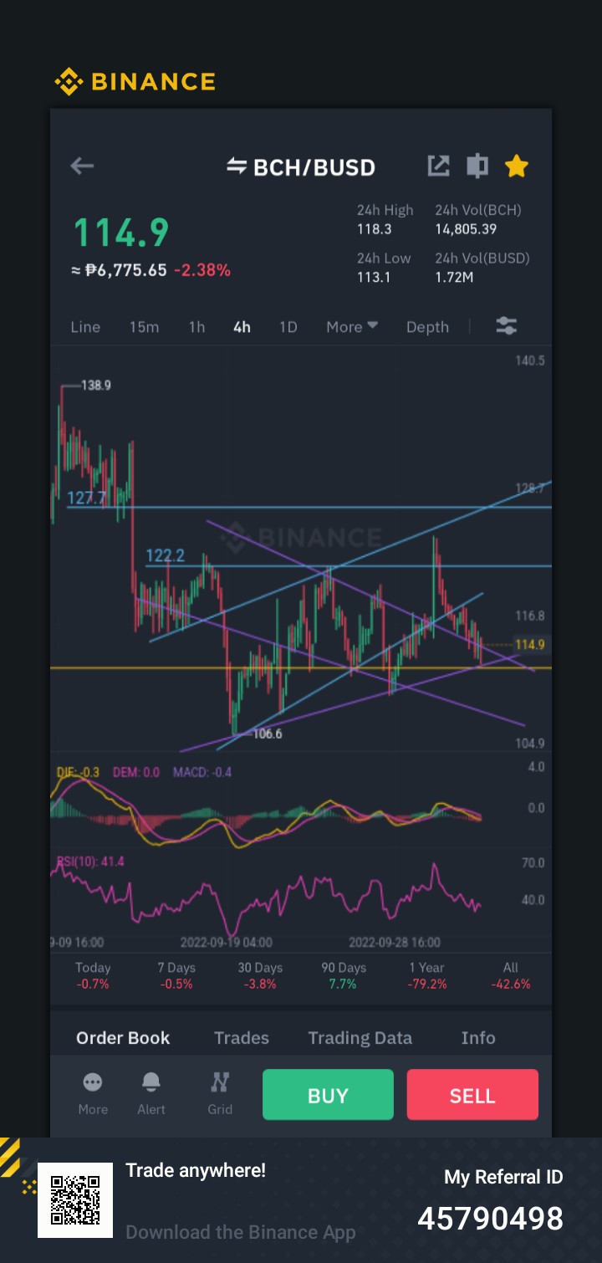This screenshot has width=602, height=1263.
Task: Select the 4h timeframe
Action: [242, 327]
